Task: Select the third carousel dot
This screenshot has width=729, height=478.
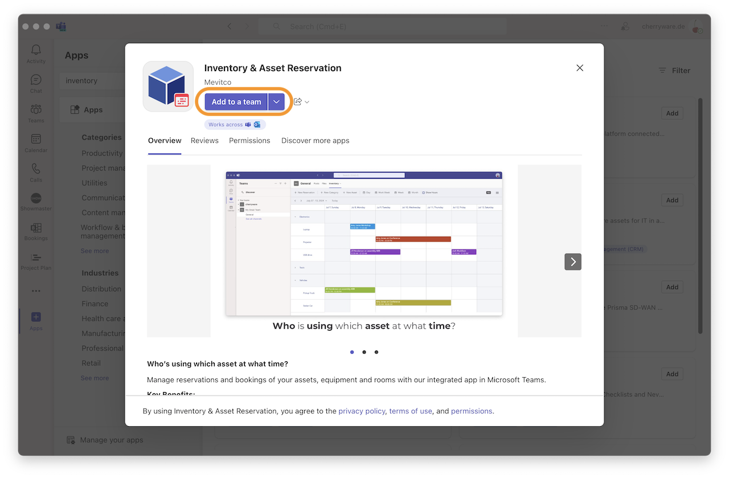Action: coord(376,352)
